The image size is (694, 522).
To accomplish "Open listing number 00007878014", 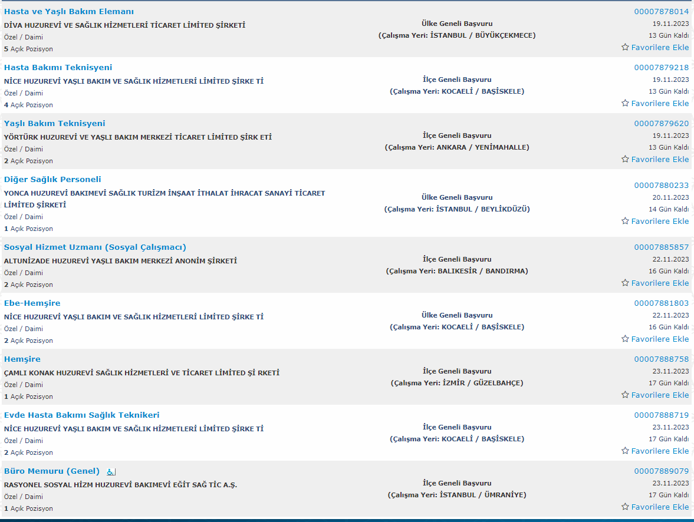I will point(661,12).
